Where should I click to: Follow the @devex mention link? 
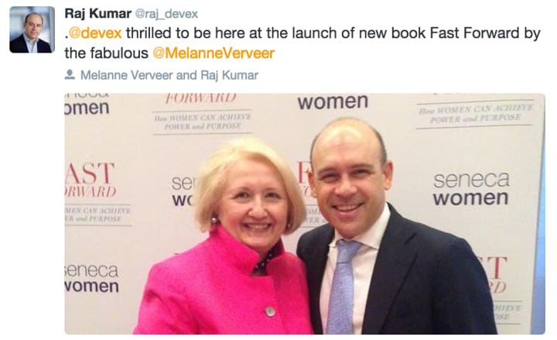95,33
